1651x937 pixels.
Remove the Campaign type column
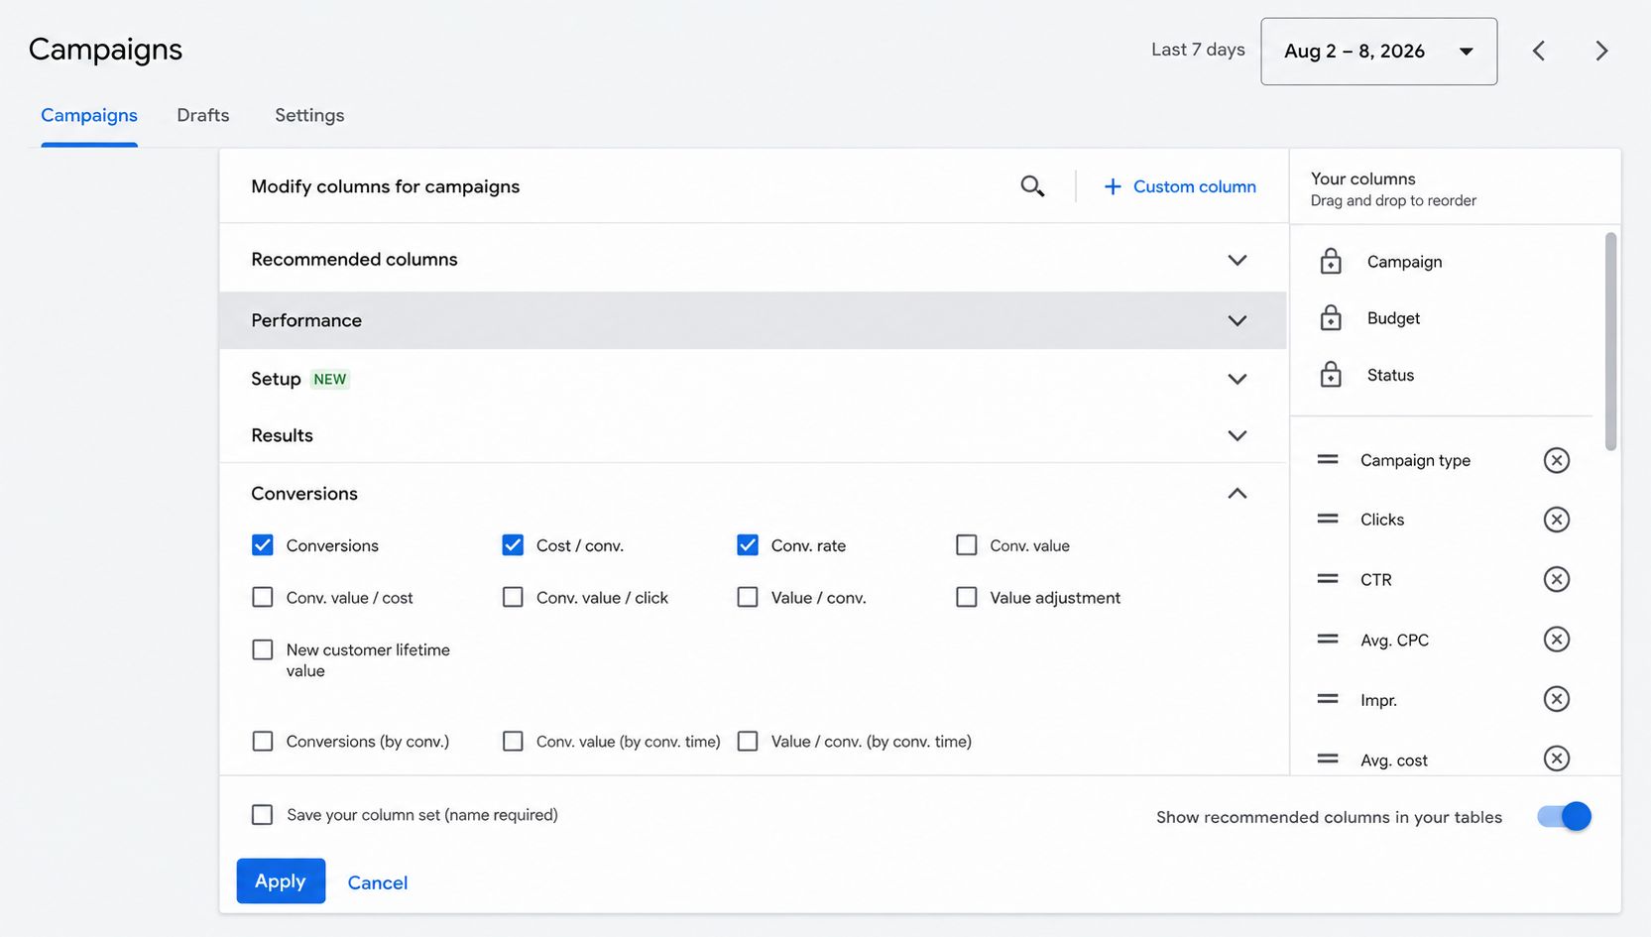point(1557,460)
